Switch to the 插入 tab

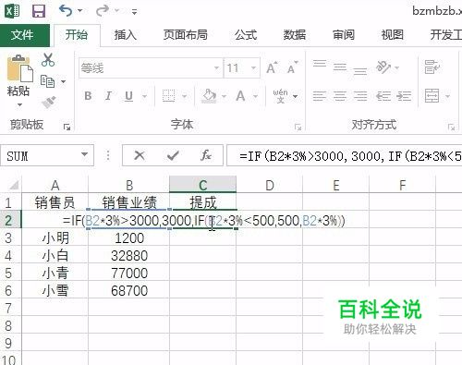click(x=125, y=35)
